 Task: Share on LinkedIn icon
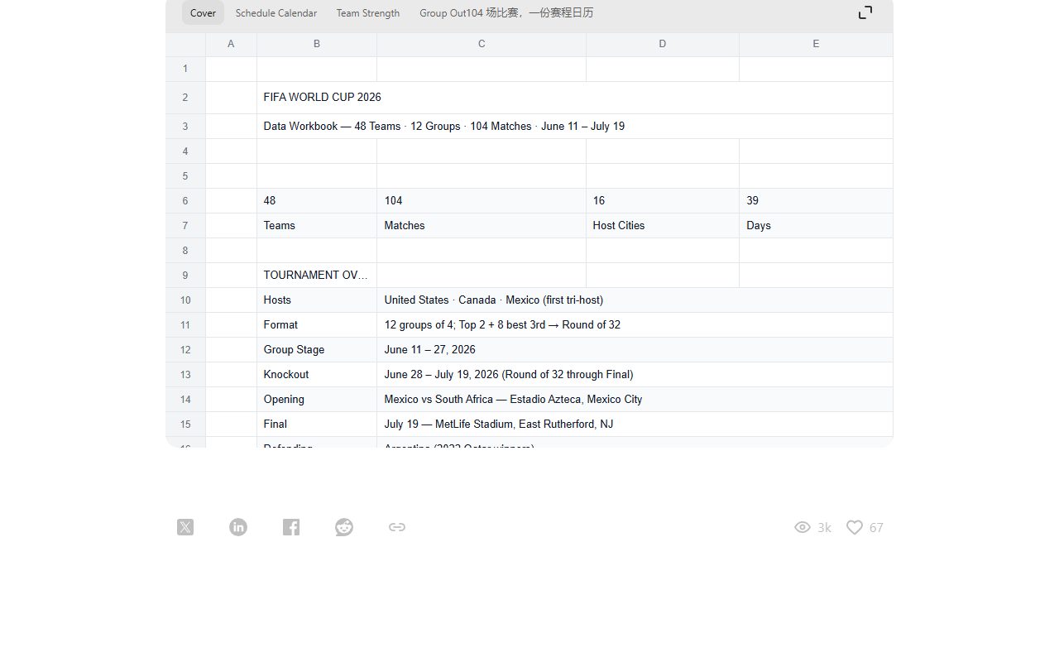pyautogui.click(x=238, y=527)
